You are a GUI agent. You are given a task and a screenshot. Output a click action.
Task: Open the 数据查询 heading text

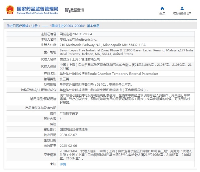pyautogui.click(x=77, y=10)
